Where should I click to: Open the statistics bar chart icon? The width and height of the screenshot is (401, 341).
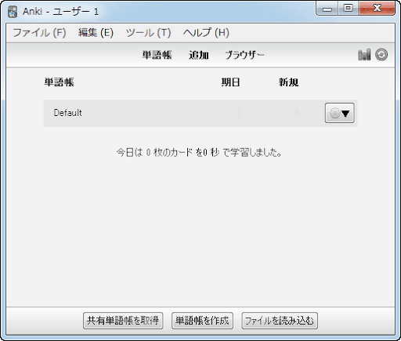[x=364, y=55]
